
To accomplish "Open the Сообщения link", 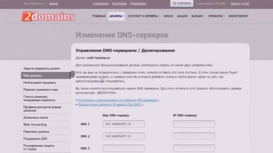I will pos(101,3).
